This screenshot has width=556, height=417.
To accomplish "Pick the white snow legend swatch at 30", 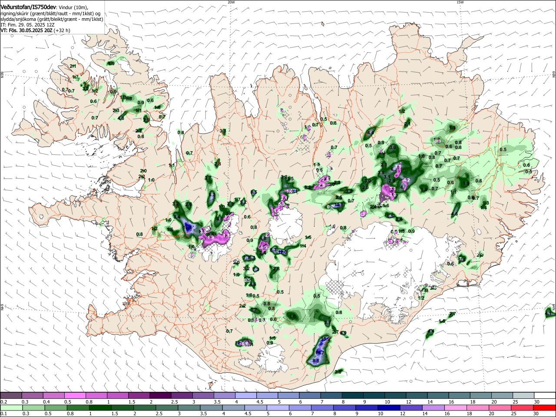I will point(544,396).
